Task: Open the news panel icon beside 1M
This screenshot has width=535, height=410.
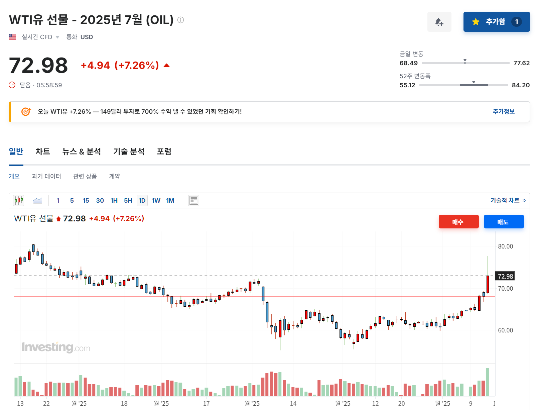Action: (193, 200)
